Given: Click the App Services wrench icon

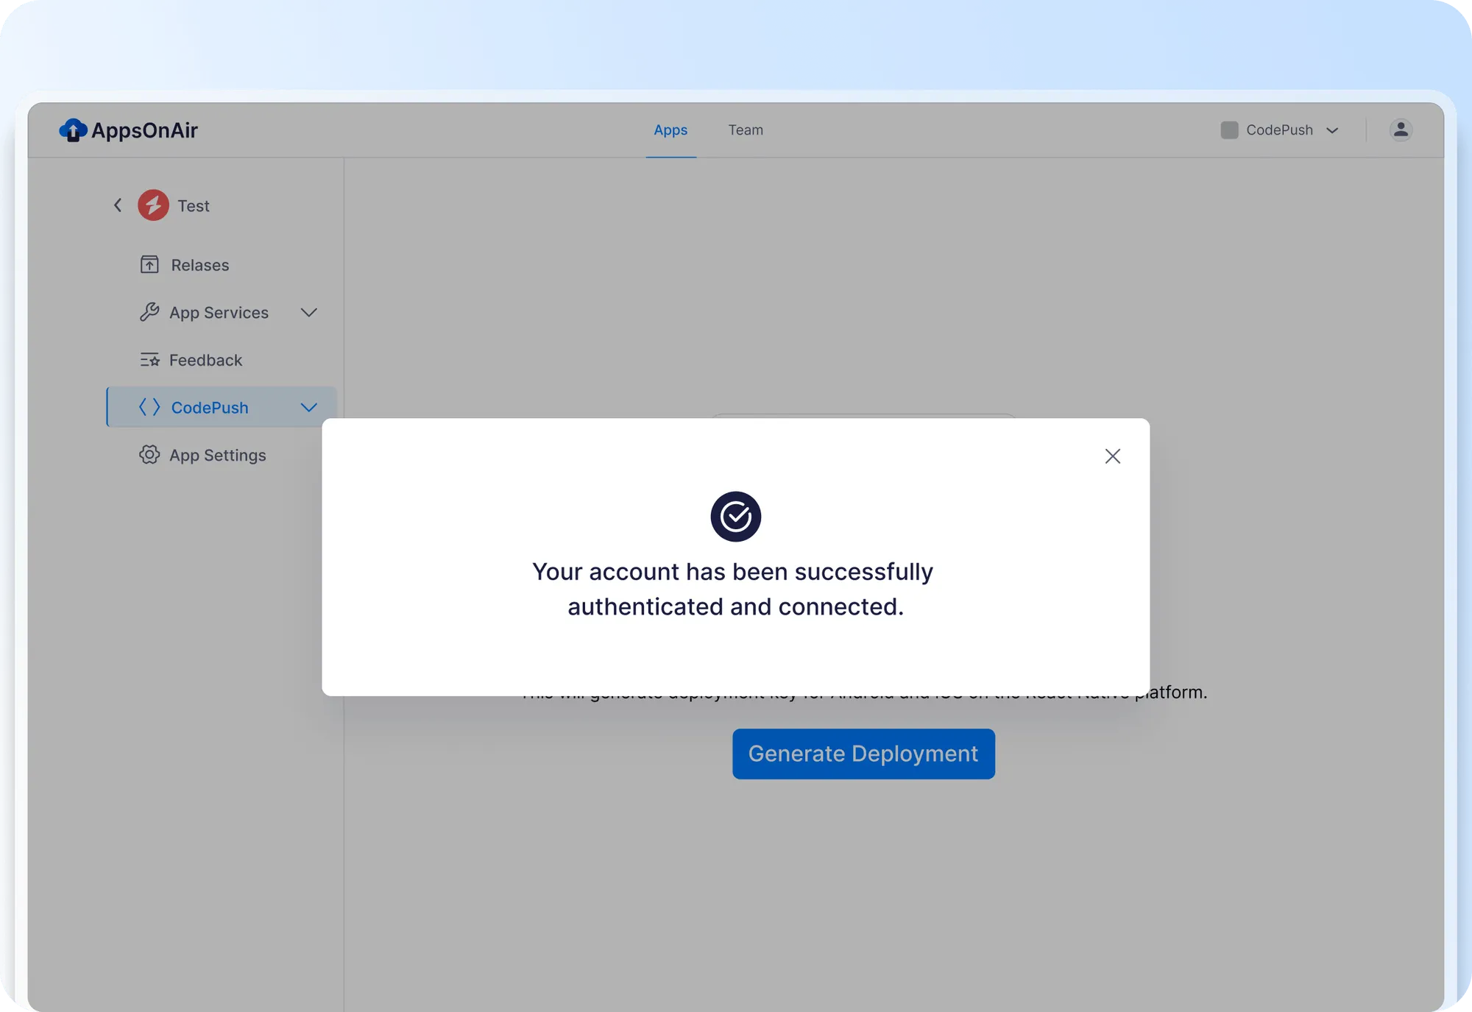Looking at the screenshot, I should [149, 312].
